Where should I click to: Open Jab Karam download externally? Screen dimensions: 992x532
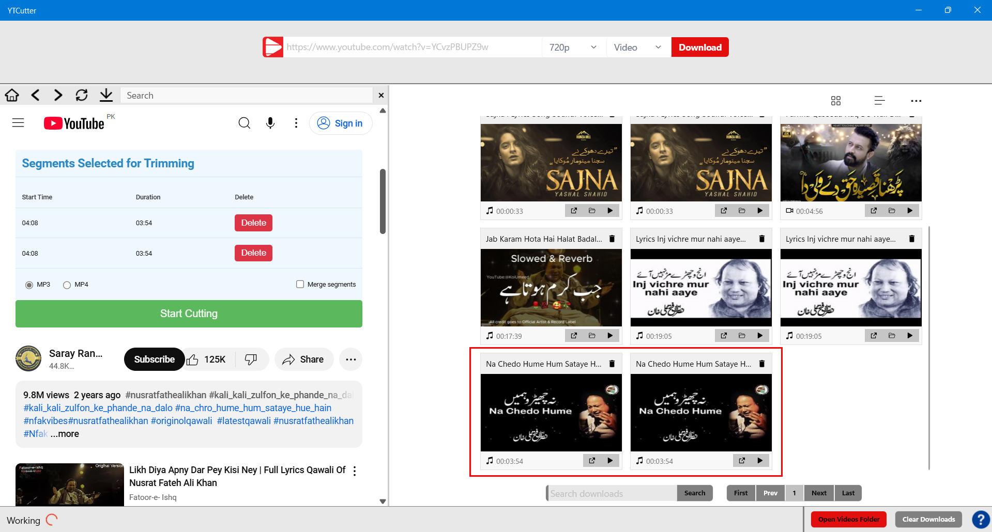[574, 336]
